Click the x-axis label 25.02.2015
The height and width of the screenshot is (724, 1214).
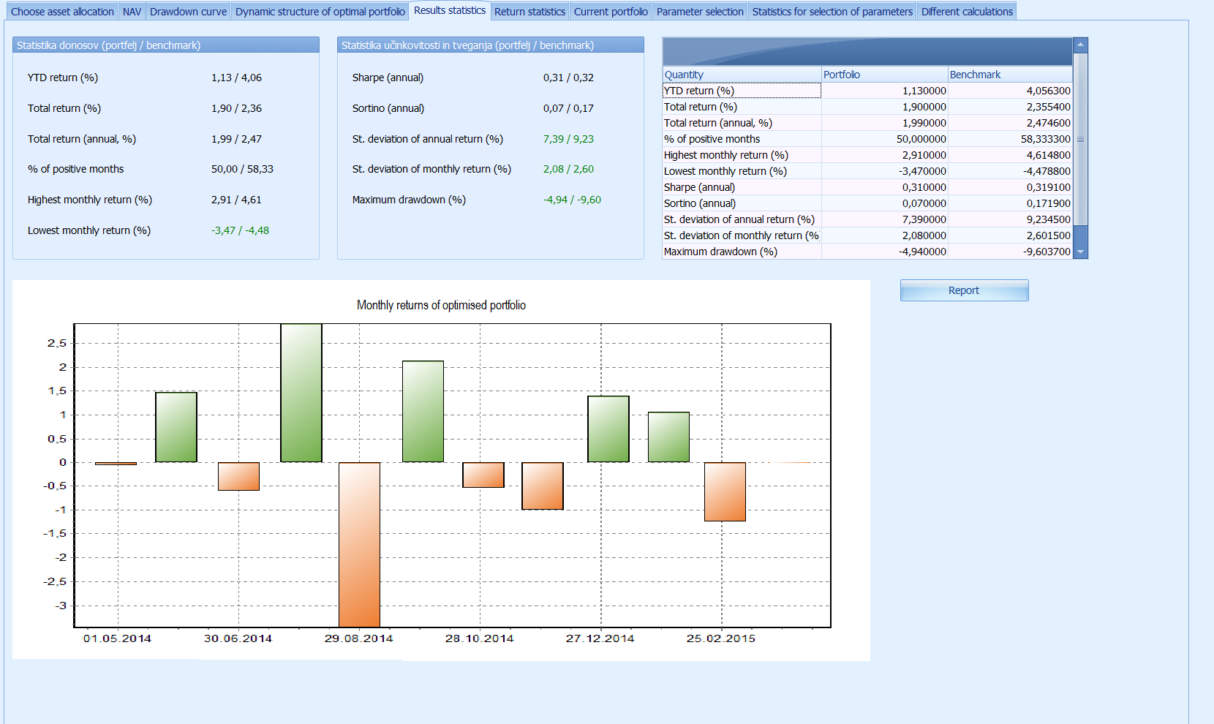[x=720, y=638]
